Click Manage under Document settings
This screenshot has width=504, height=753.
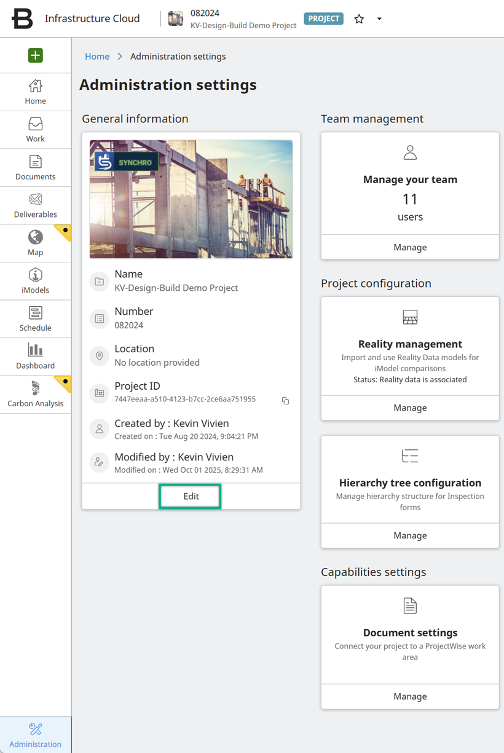click(410, 696)
